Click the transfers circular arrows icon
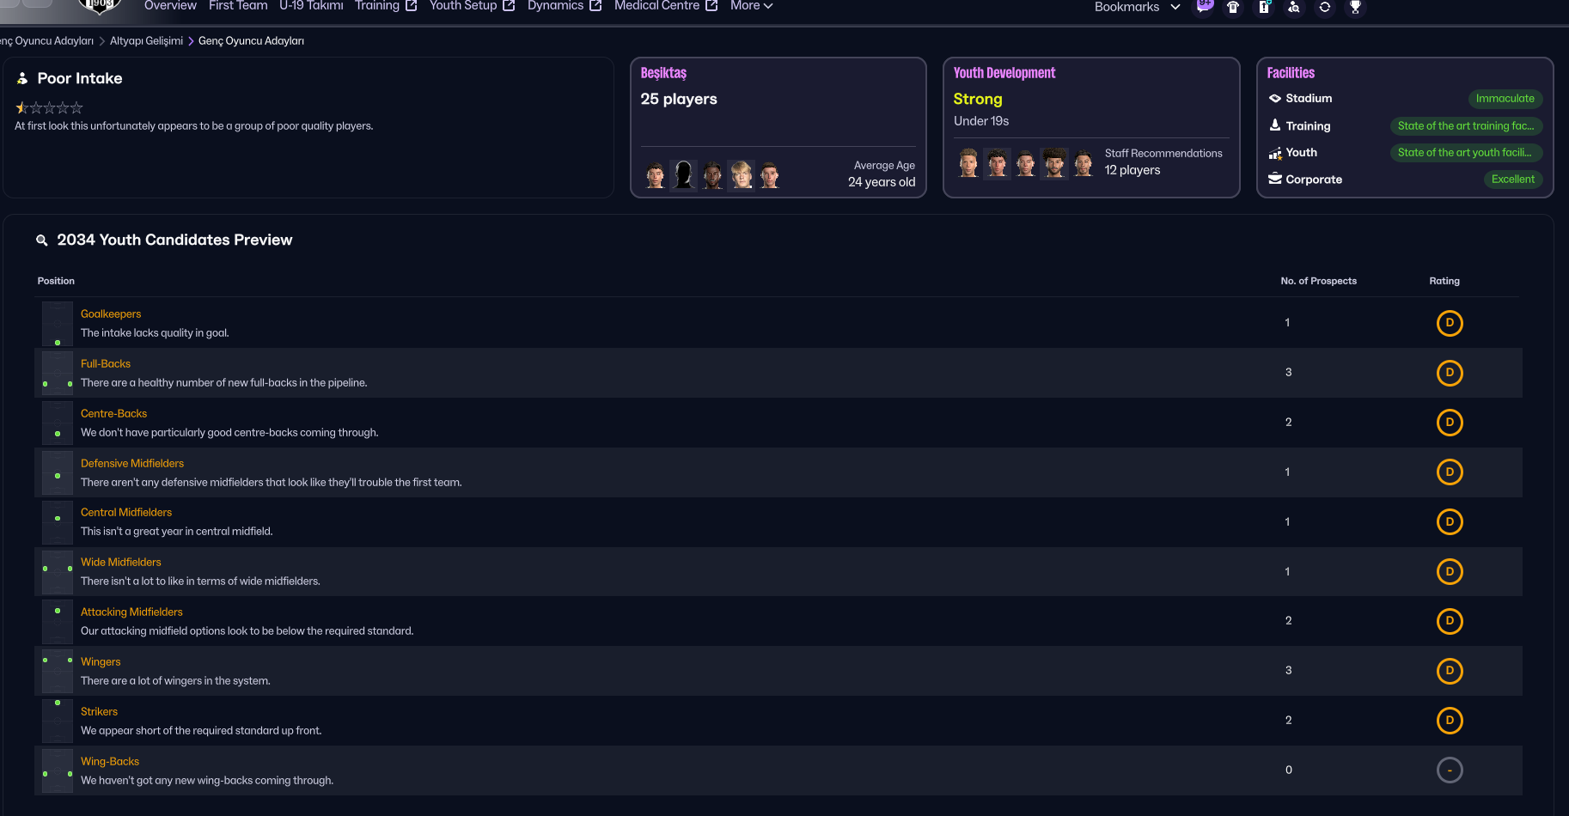The width and height of the screenshot is (1569, 816). click(x=1325, y=7)
